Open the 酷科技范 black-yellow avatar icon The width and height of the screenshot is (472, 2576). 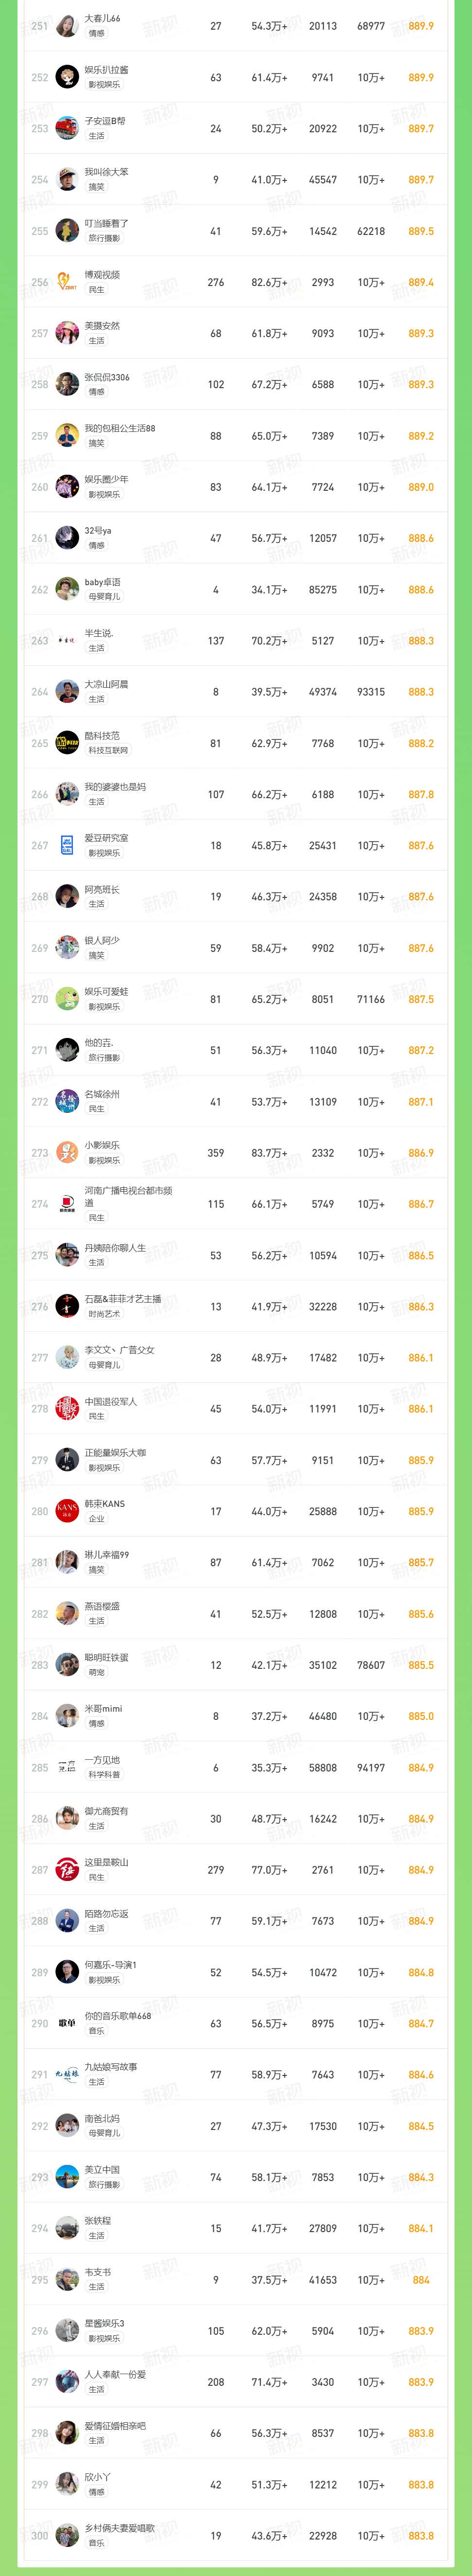(67, 743)
